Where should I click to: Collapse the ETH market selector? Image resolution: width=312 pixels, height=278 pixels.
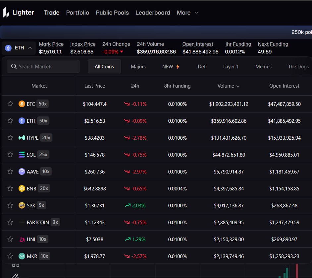coord(19,48)
